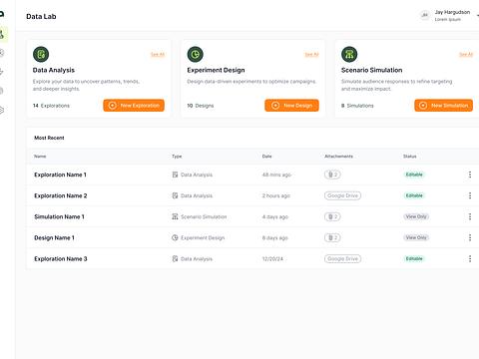Click the Data Lab page title
This screenshot has height=359, width=479.
coord(41,17)
